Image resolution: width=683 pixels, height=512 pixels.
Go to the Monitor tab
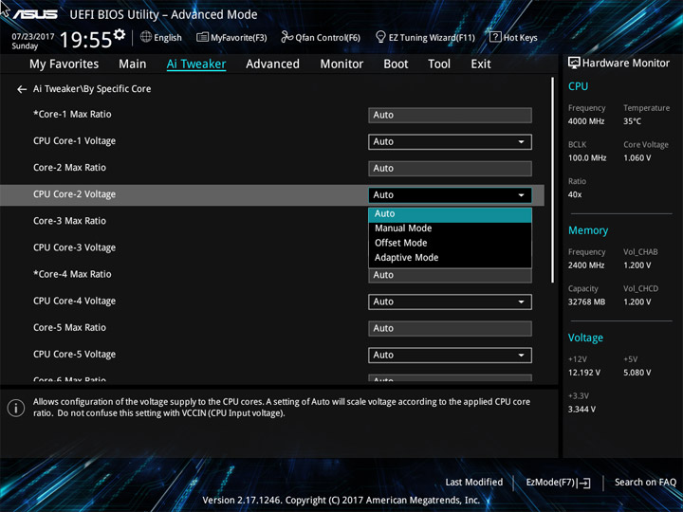pyautogui.click(x=341, y=64)
